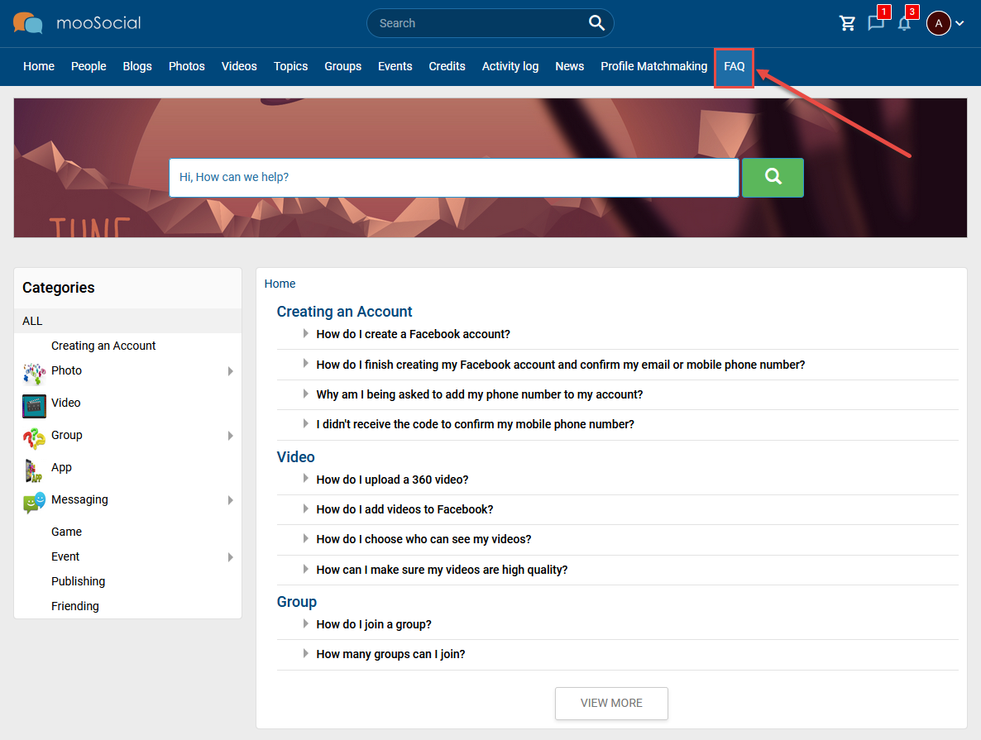Select the FAQ menu item
This screenshot has height=740, width=981.
[734, 67]
